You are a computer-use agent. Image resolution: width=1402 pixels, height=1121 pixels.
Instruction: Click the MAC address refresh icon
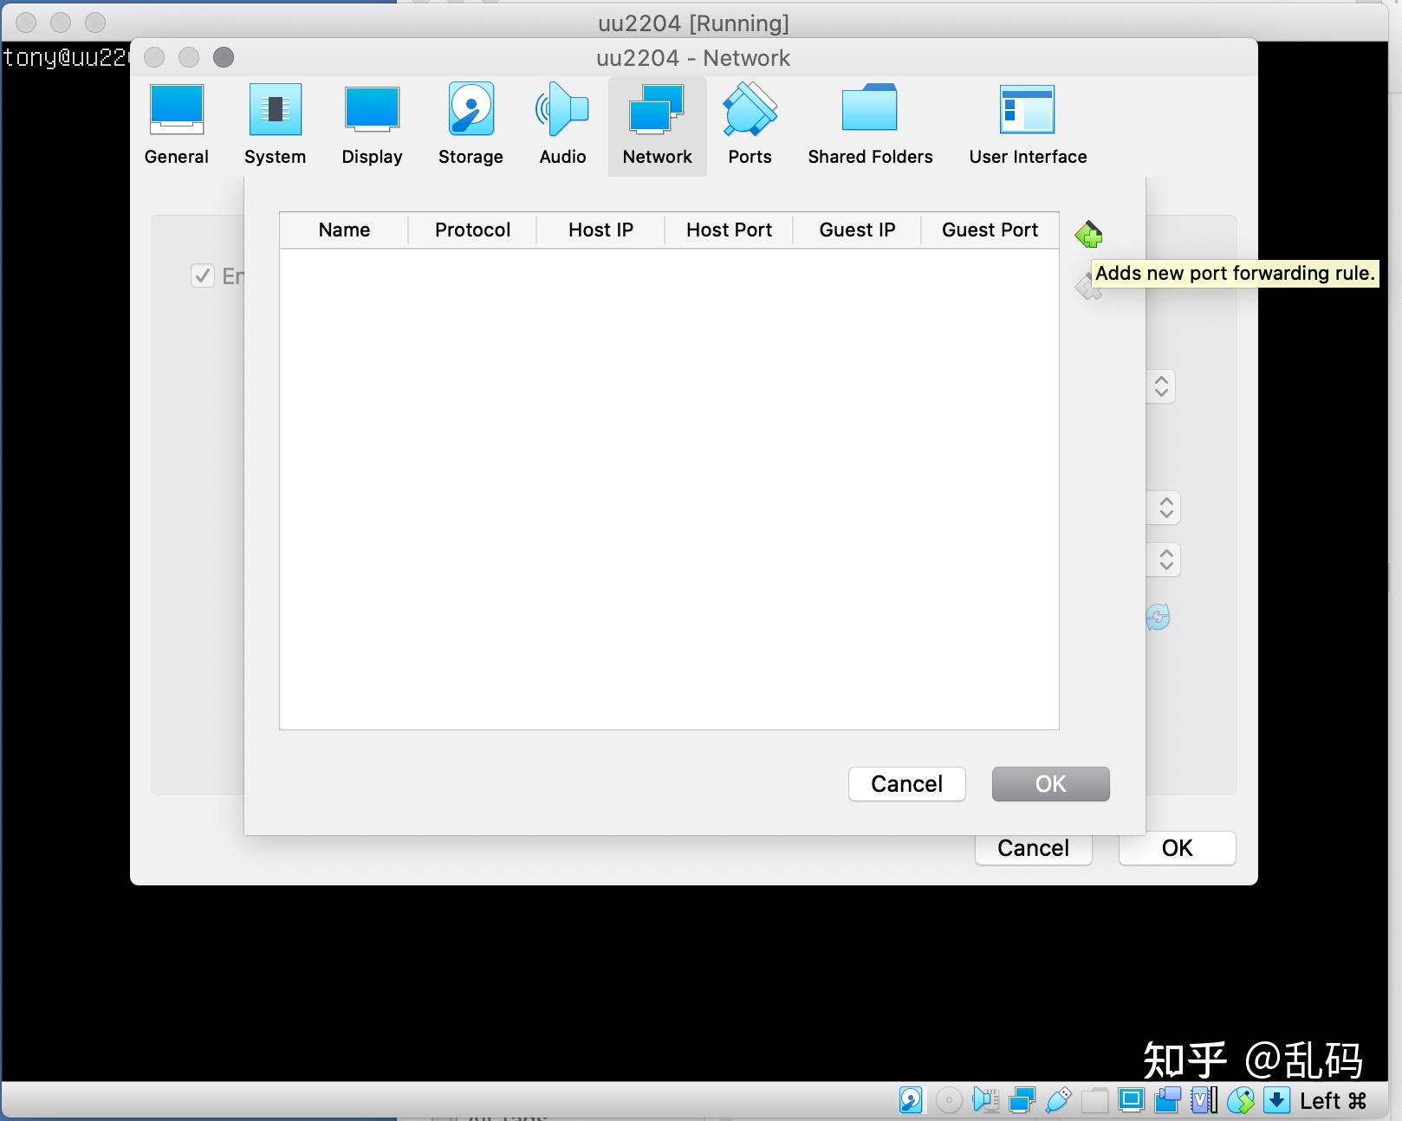[x=1158, y=618]
